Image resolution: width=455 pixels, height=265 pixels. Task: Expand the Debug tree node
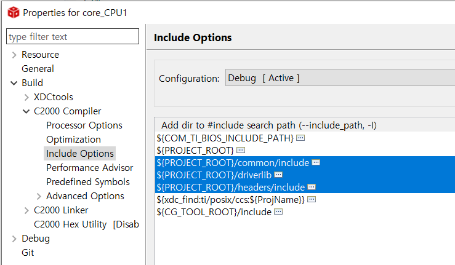(x=14, y=239)
